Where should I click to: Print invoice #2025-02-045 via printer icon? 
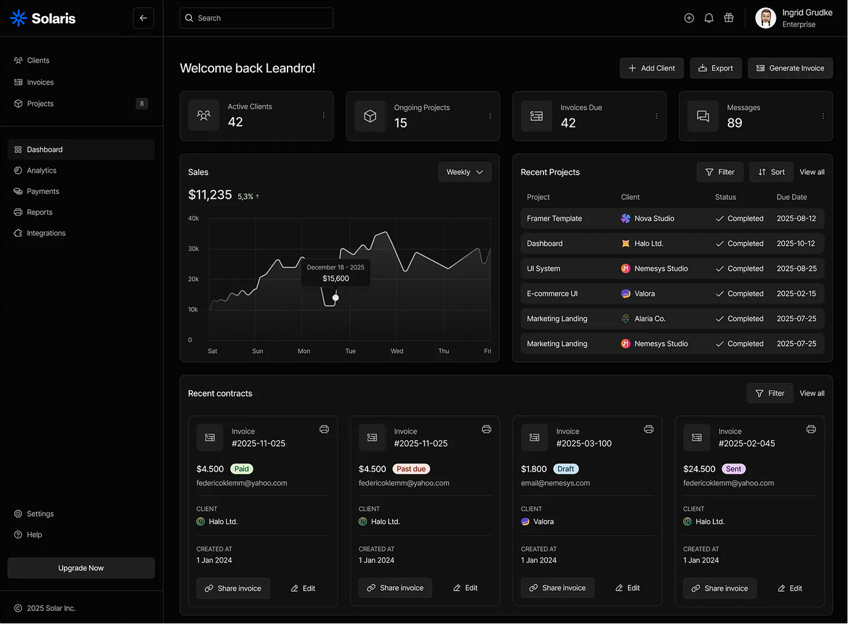click(x=811, y=429)
